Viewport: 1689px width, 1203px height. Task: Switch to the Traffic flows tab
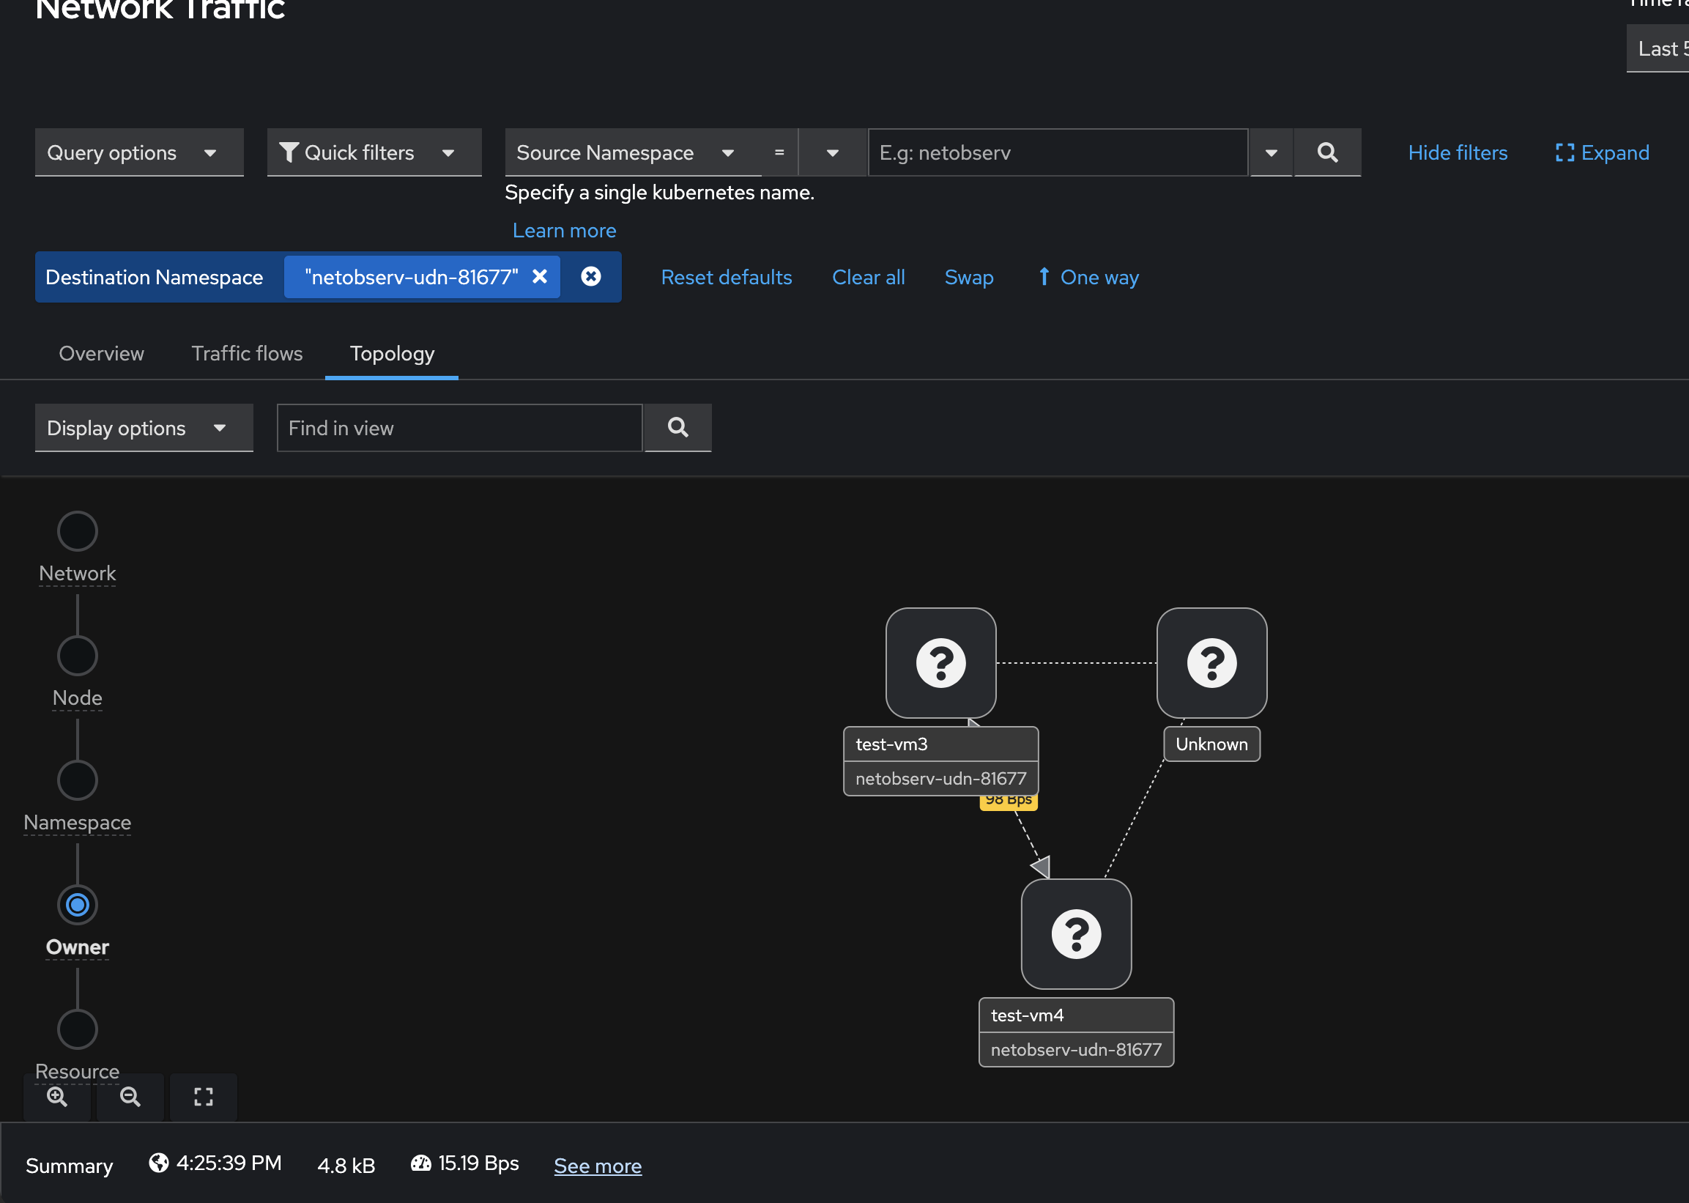[x=247, y=353]
